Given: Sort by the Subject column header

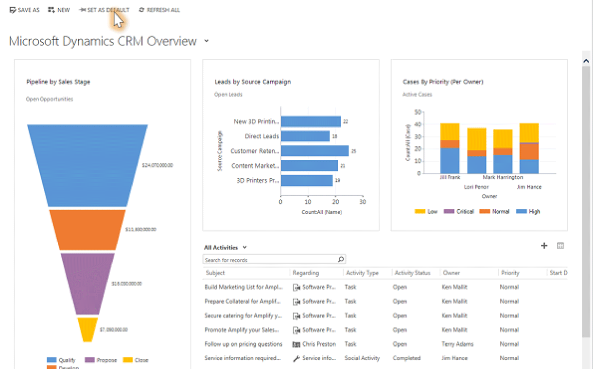Looking at the screenshot, I should [215, 273].
